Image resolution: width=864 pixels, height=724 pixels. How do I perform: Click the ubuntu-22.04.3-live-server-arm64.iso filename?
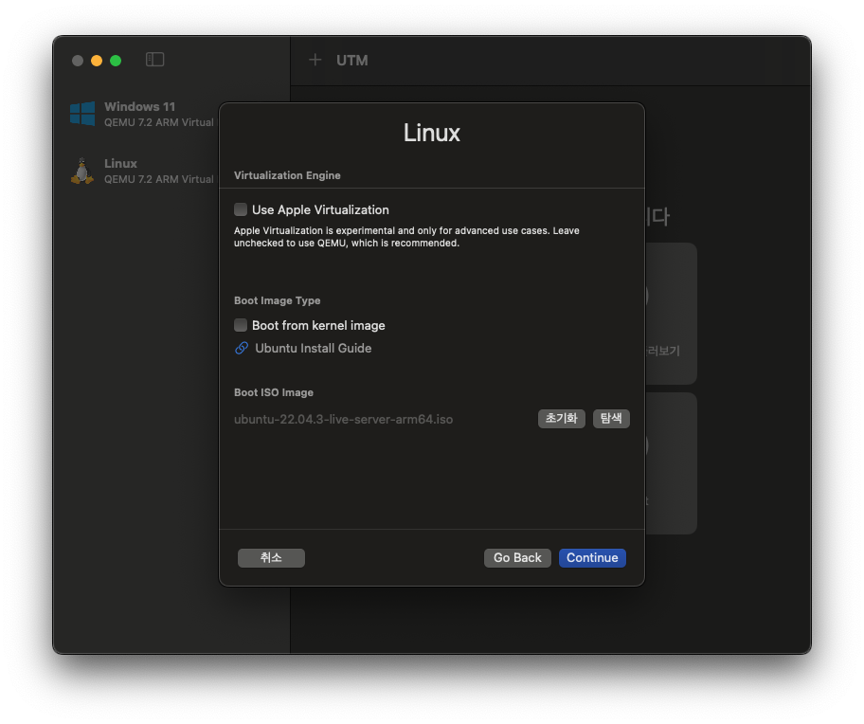coord(343,419)
